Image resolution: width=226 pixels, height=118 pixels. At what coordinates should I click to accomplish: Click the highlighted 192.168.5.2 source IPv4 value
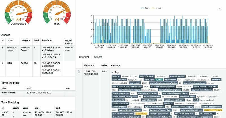point(141,114)
